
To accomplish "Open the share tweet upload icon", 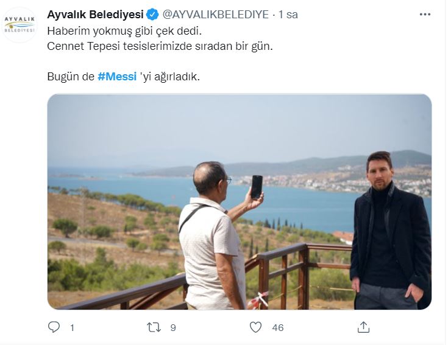I will 363,327.
